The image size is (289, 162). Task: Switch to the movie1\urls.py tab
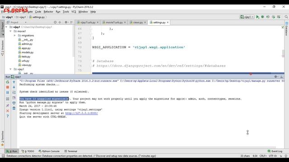(114, 22)
